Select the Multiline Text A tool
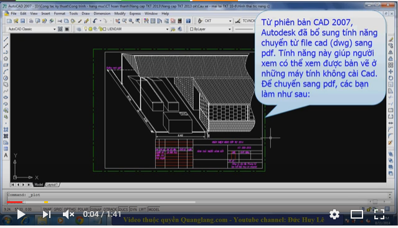 6,155
